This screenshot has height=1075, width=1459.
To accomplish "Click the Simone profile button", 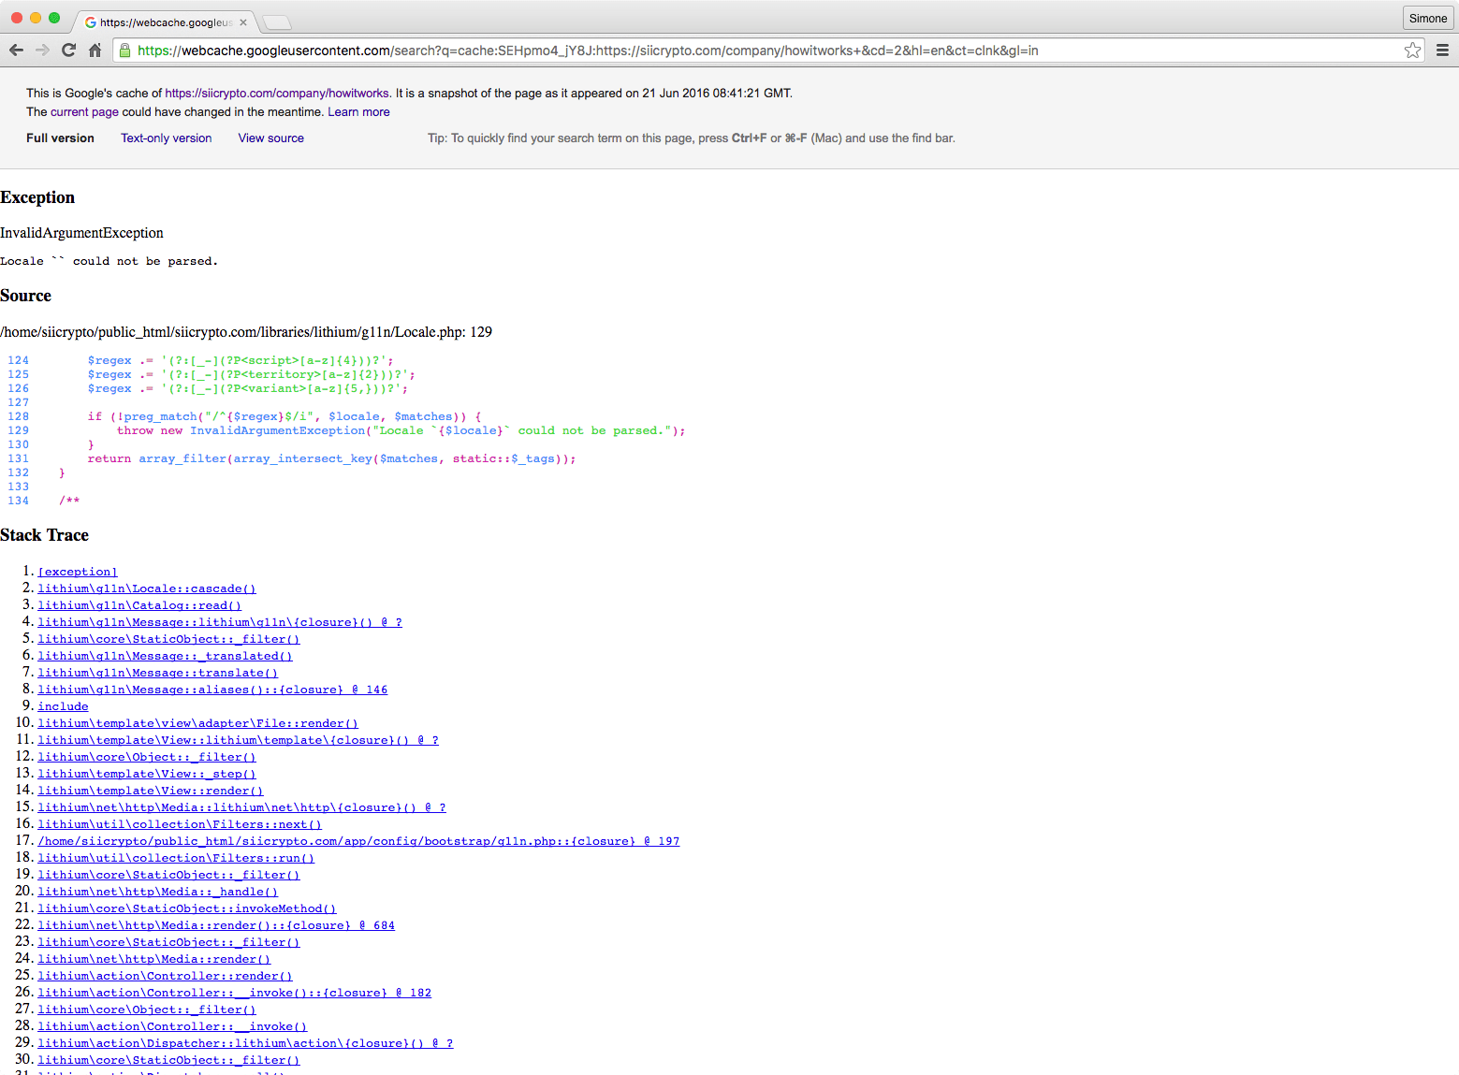I will tap(1427, 18).
